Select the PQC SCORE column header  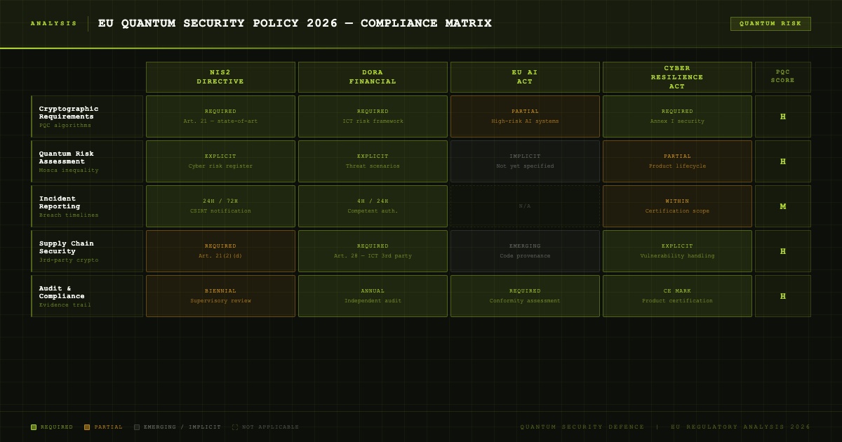(783, 77)
